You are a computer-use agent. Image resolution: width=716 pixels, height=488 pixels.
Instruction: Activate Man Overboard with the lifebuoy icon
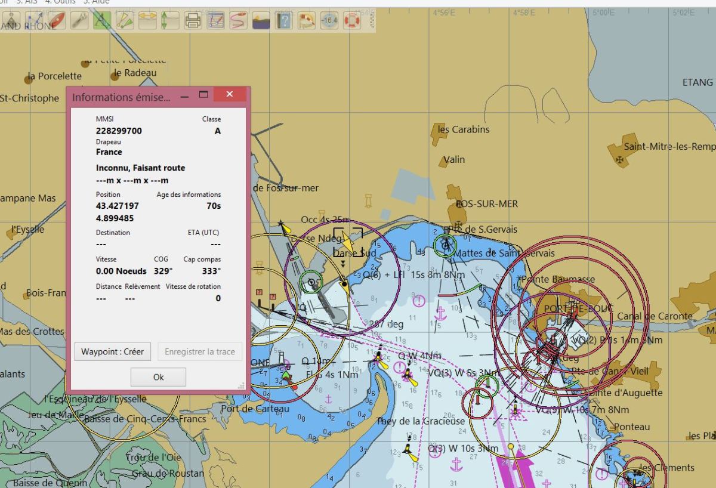pos(351,21)
